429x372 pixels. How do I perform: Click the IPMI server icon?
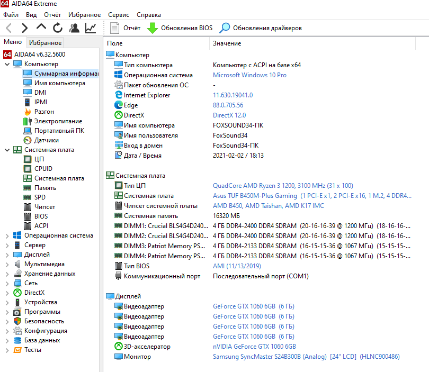coord(28,102)
